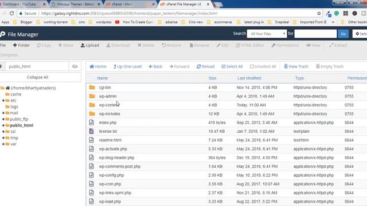Image resolution: width=367 pixels, height=206 pixels.
Task: Hit the Download toolbar button
Action: (118, 45)
